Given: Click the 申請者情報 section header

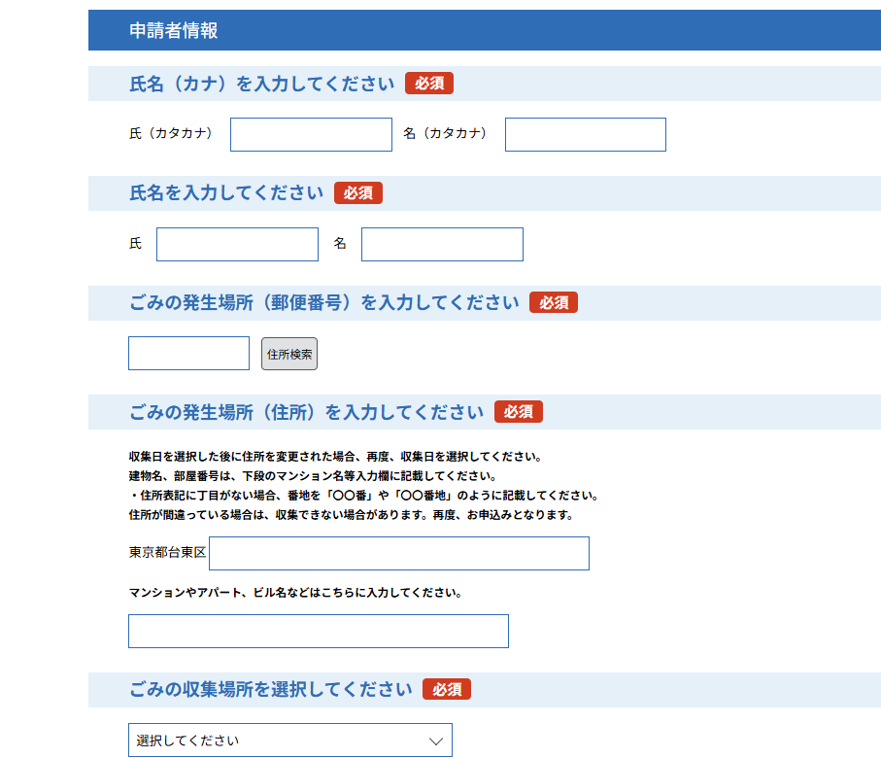Looking at the screenshot, I should pyautogui.click(x=174, y=30).
